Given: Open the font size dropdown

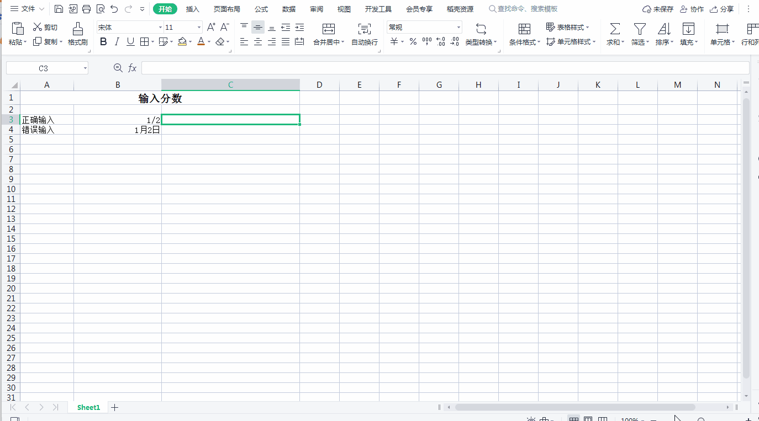Looking at the screenshot, I should coord(199,28).
